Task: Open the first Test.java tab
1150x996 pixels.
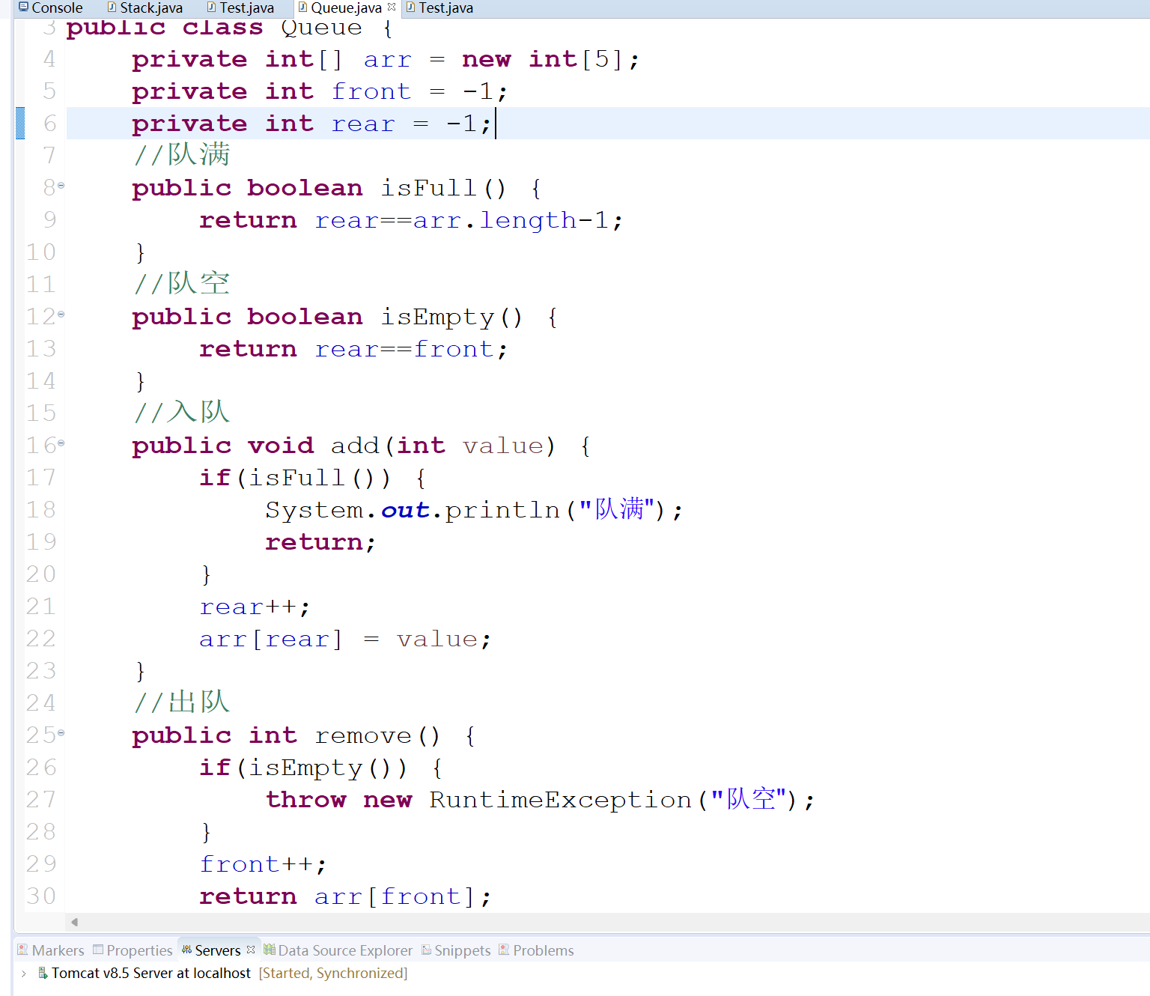Action: click(x=240, y=8)
